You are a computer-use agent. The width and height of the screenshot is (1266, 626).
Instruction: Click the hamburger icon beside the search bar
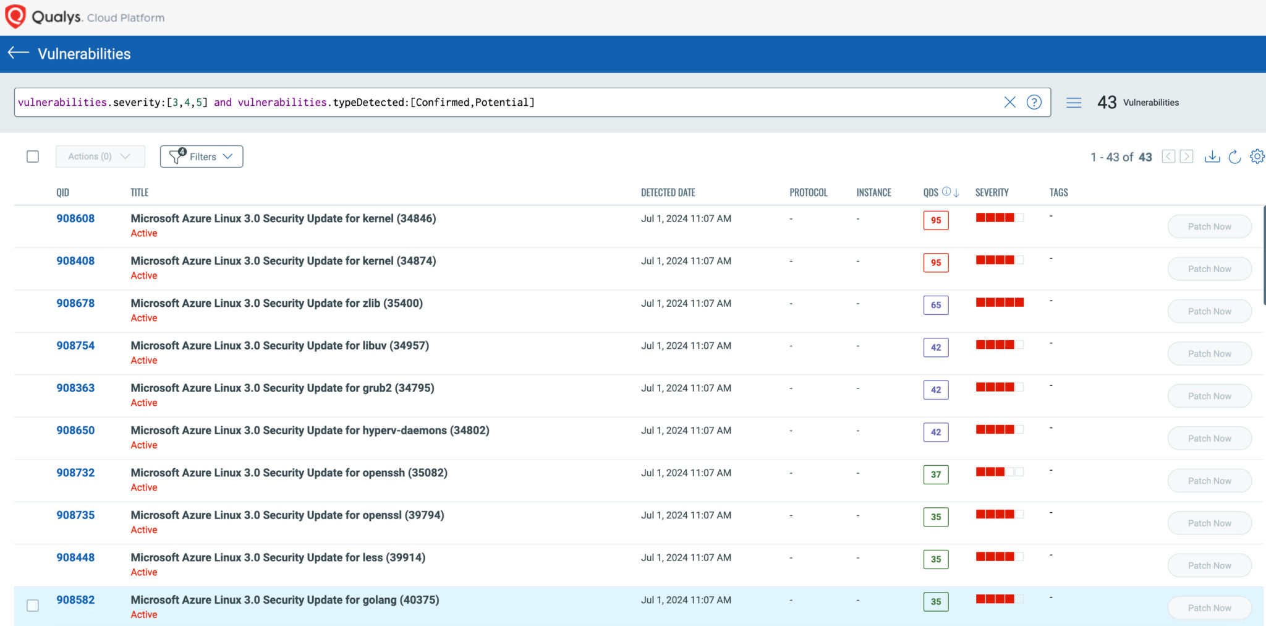pyautogui.click(x=1074, y=102)
